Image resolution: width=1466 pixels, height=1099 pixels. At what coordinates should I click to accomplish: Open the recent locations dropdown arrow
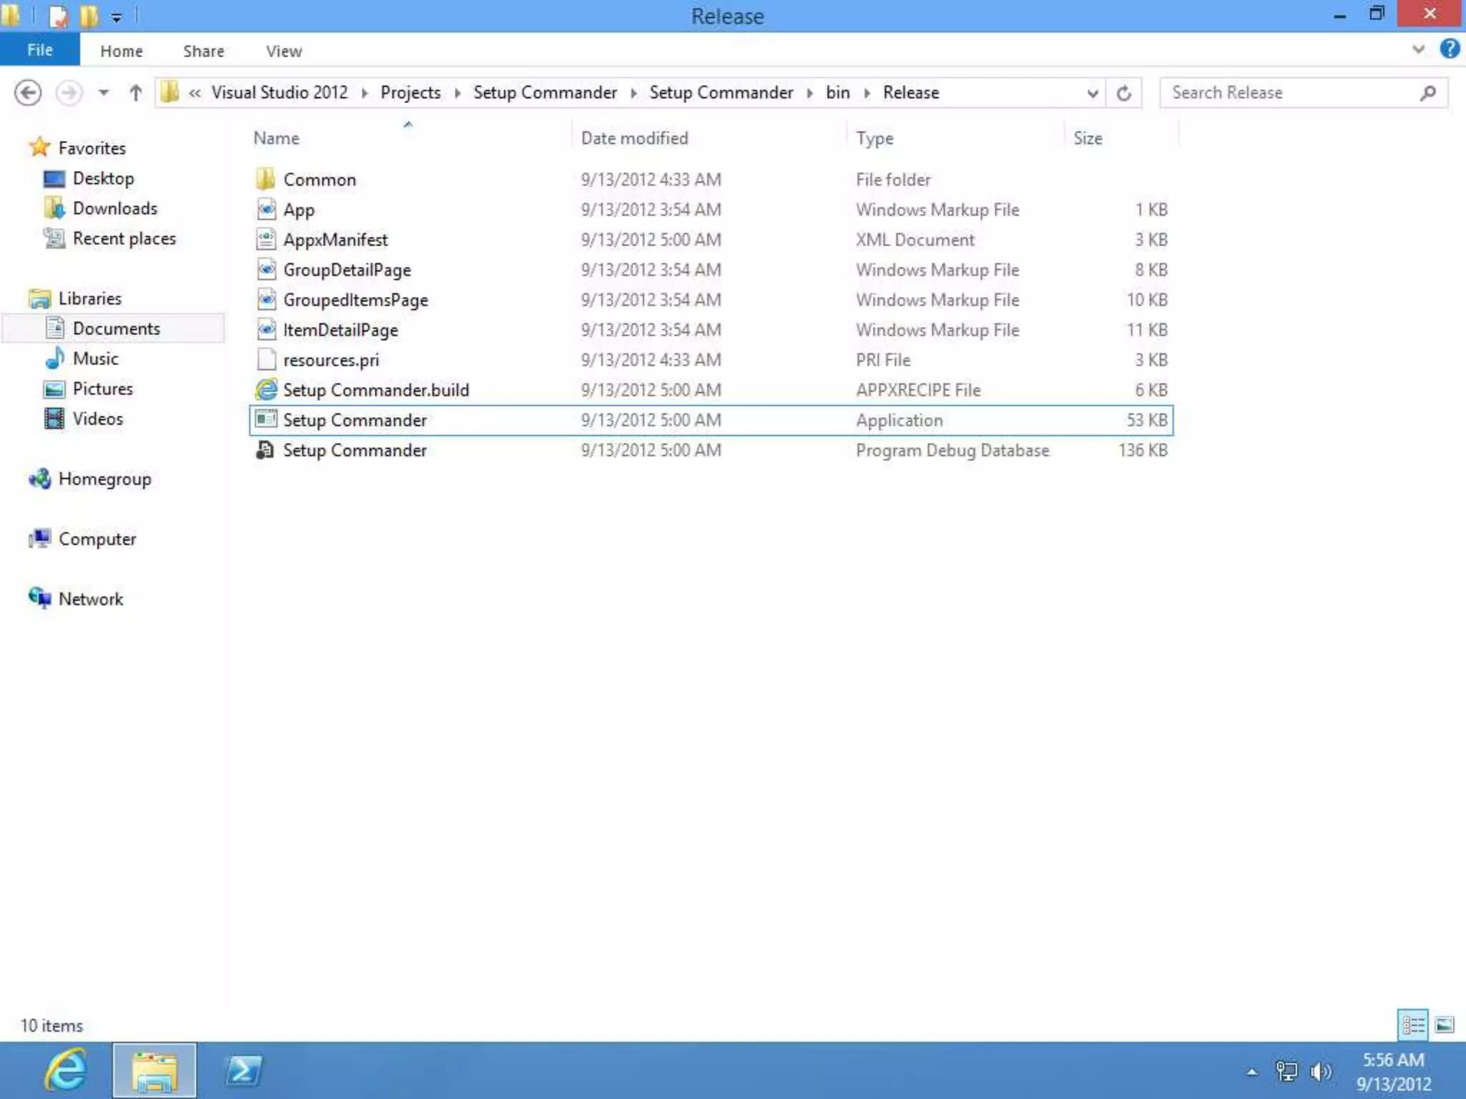point(104,93)
